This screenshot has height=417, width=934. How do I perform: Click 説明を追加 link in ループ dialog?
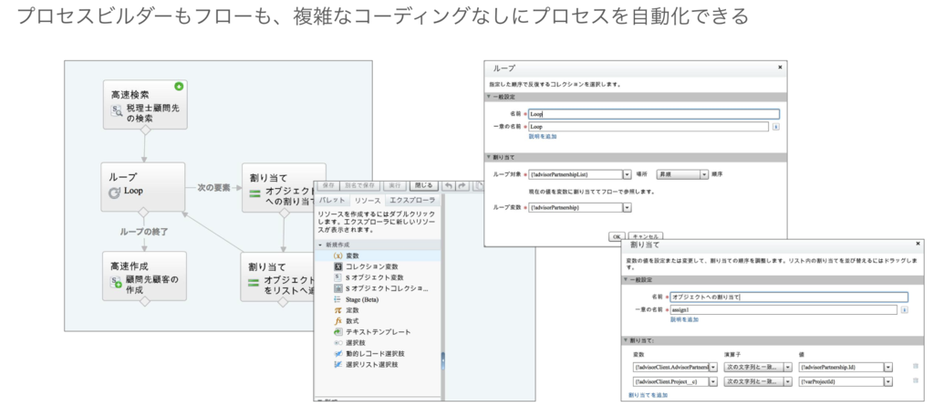tap(543, 137)
